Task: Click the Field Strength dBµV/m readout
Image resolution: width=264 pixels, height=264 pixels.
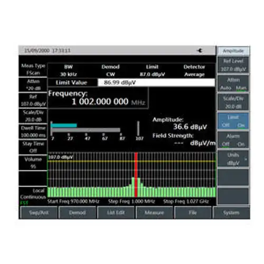Action: click(x=184, y=139)
